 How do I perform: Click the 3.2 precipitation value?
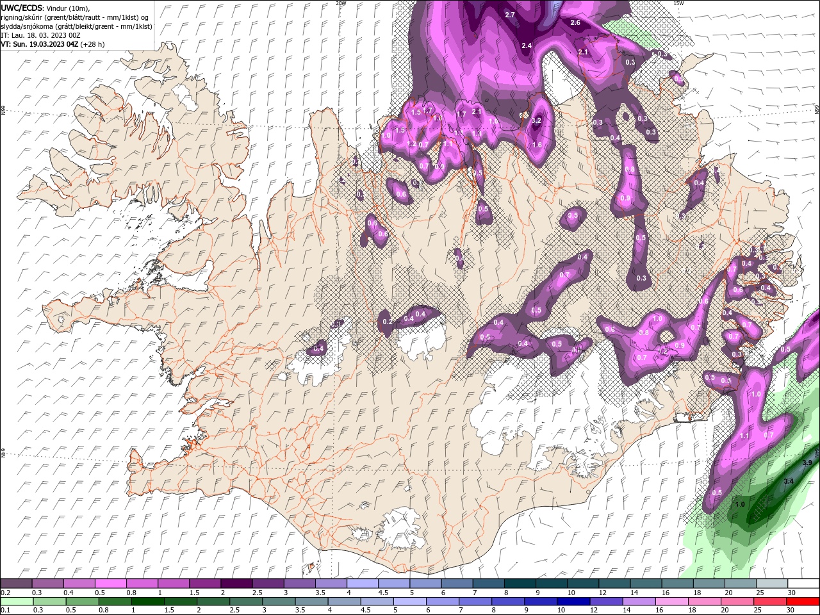[537, 120]
